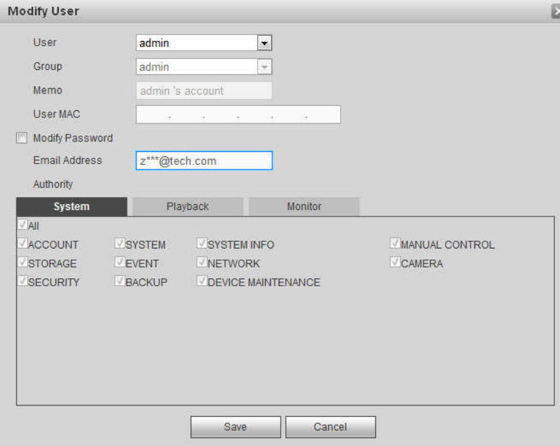Switch to the Playback authority tab
This screenshot has height=446, width=560.
[188, 207]
